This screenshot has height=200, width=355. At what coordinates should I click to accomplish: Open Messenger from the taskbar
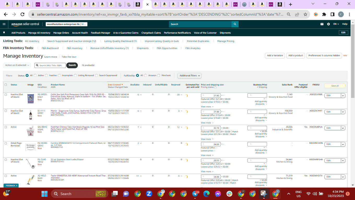218,194
